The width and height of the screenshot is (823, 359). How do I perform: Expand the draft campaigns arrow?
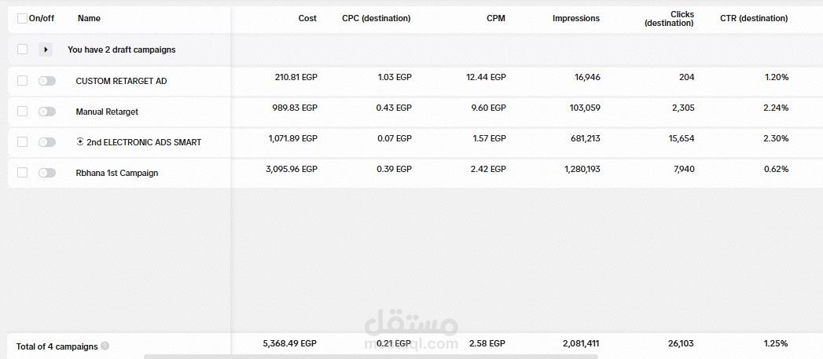pyautogui.click(x=46, y=49)
